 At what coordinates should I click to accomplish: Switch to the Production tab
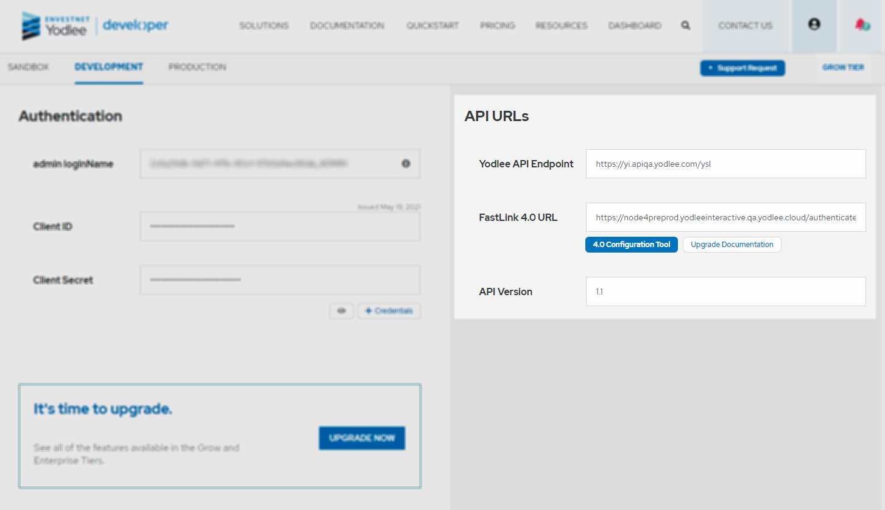click(x=197, y=67)
